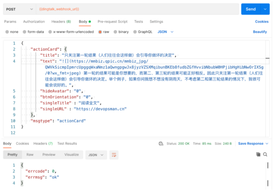Click the Send request button

pos(251,9)
